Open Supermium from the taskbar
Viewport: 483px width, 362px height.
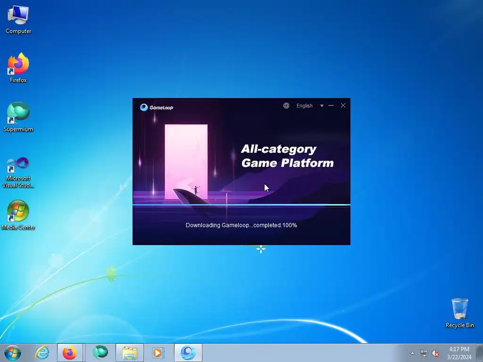(100, 353)
